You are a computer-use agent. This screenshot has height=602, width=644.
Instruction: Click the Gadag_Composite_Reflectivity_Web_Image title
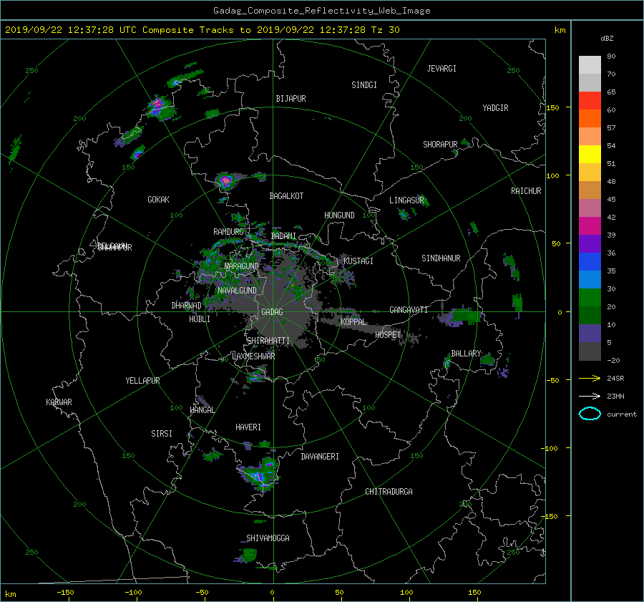[x=321, y=11]
